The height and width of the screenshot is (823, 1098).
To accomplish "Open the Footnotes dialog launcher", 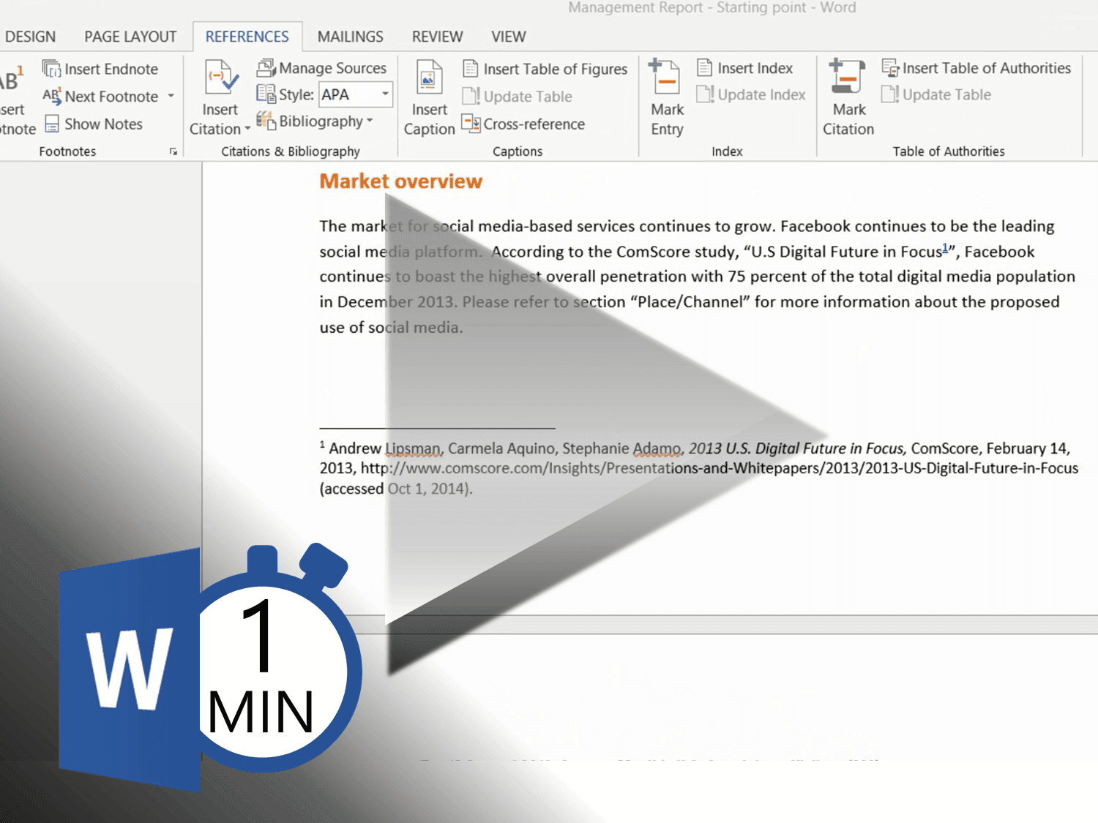I will 173,151.
